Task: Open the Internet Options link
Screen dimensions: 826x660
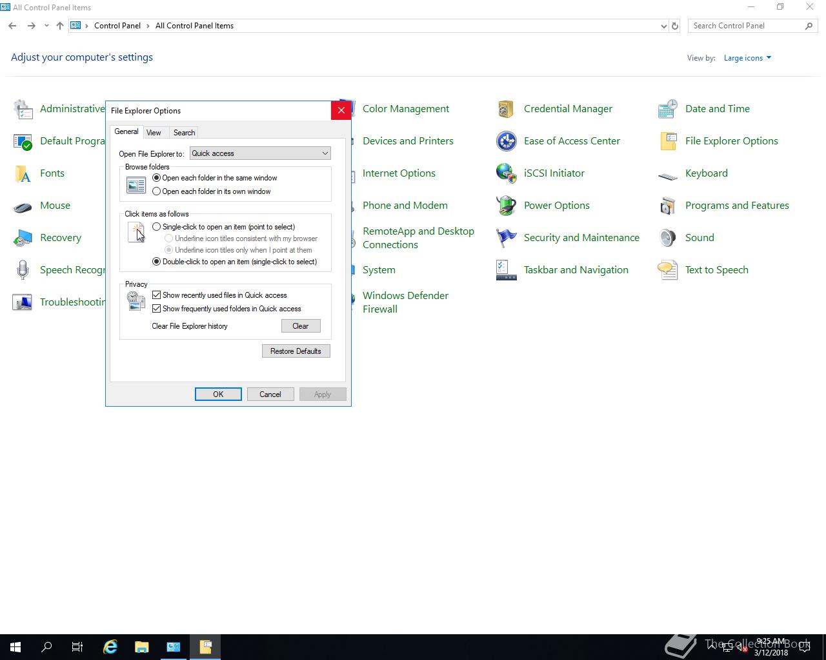Action: pos(399,173)
